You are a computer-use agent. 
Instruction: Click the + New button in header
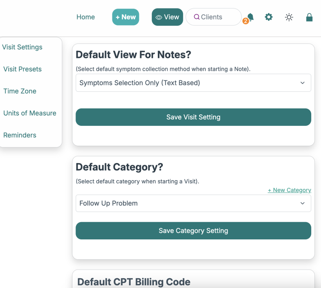point(126,17)
